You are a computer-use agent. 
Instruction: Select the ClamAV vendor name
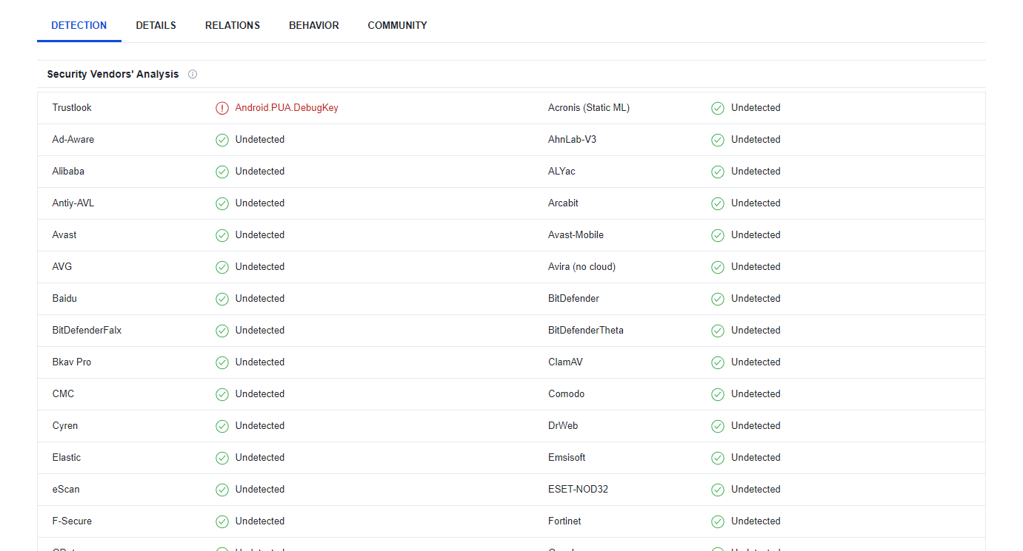coord(566,362)
